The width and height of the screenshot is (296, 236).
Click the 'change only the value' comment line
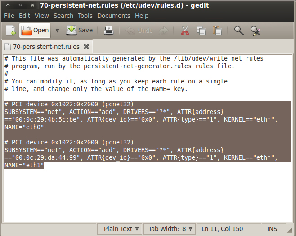coord(96,89)
